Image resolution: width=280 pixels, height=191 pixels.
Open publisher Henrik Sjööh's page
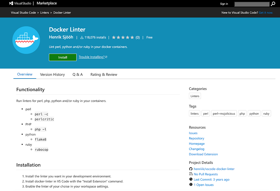[x=61, y=37]
